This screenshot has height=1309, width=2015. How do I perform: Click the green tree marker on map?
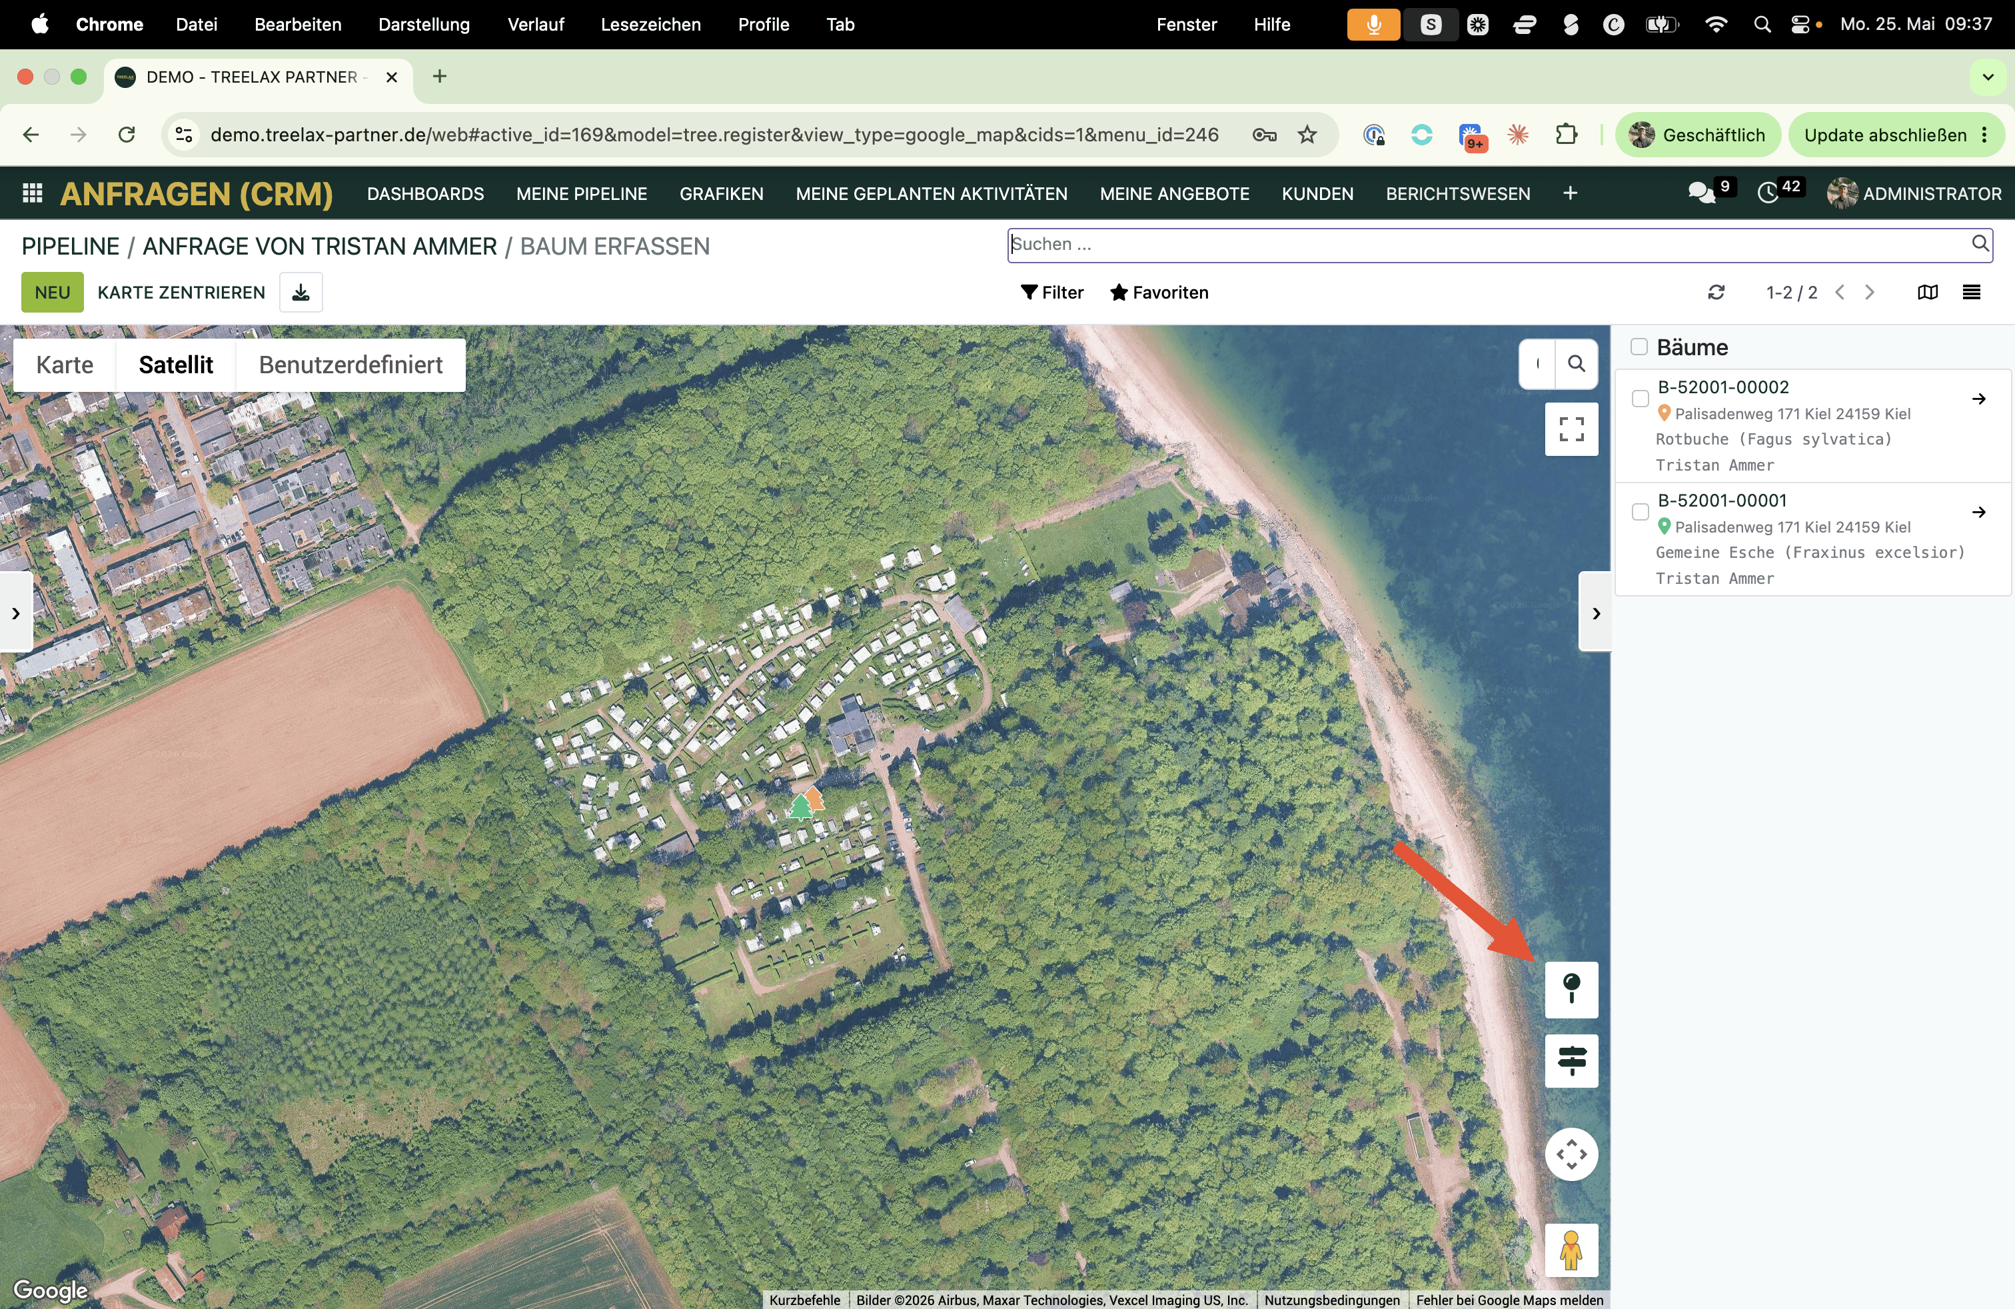[x=799, y=808]
